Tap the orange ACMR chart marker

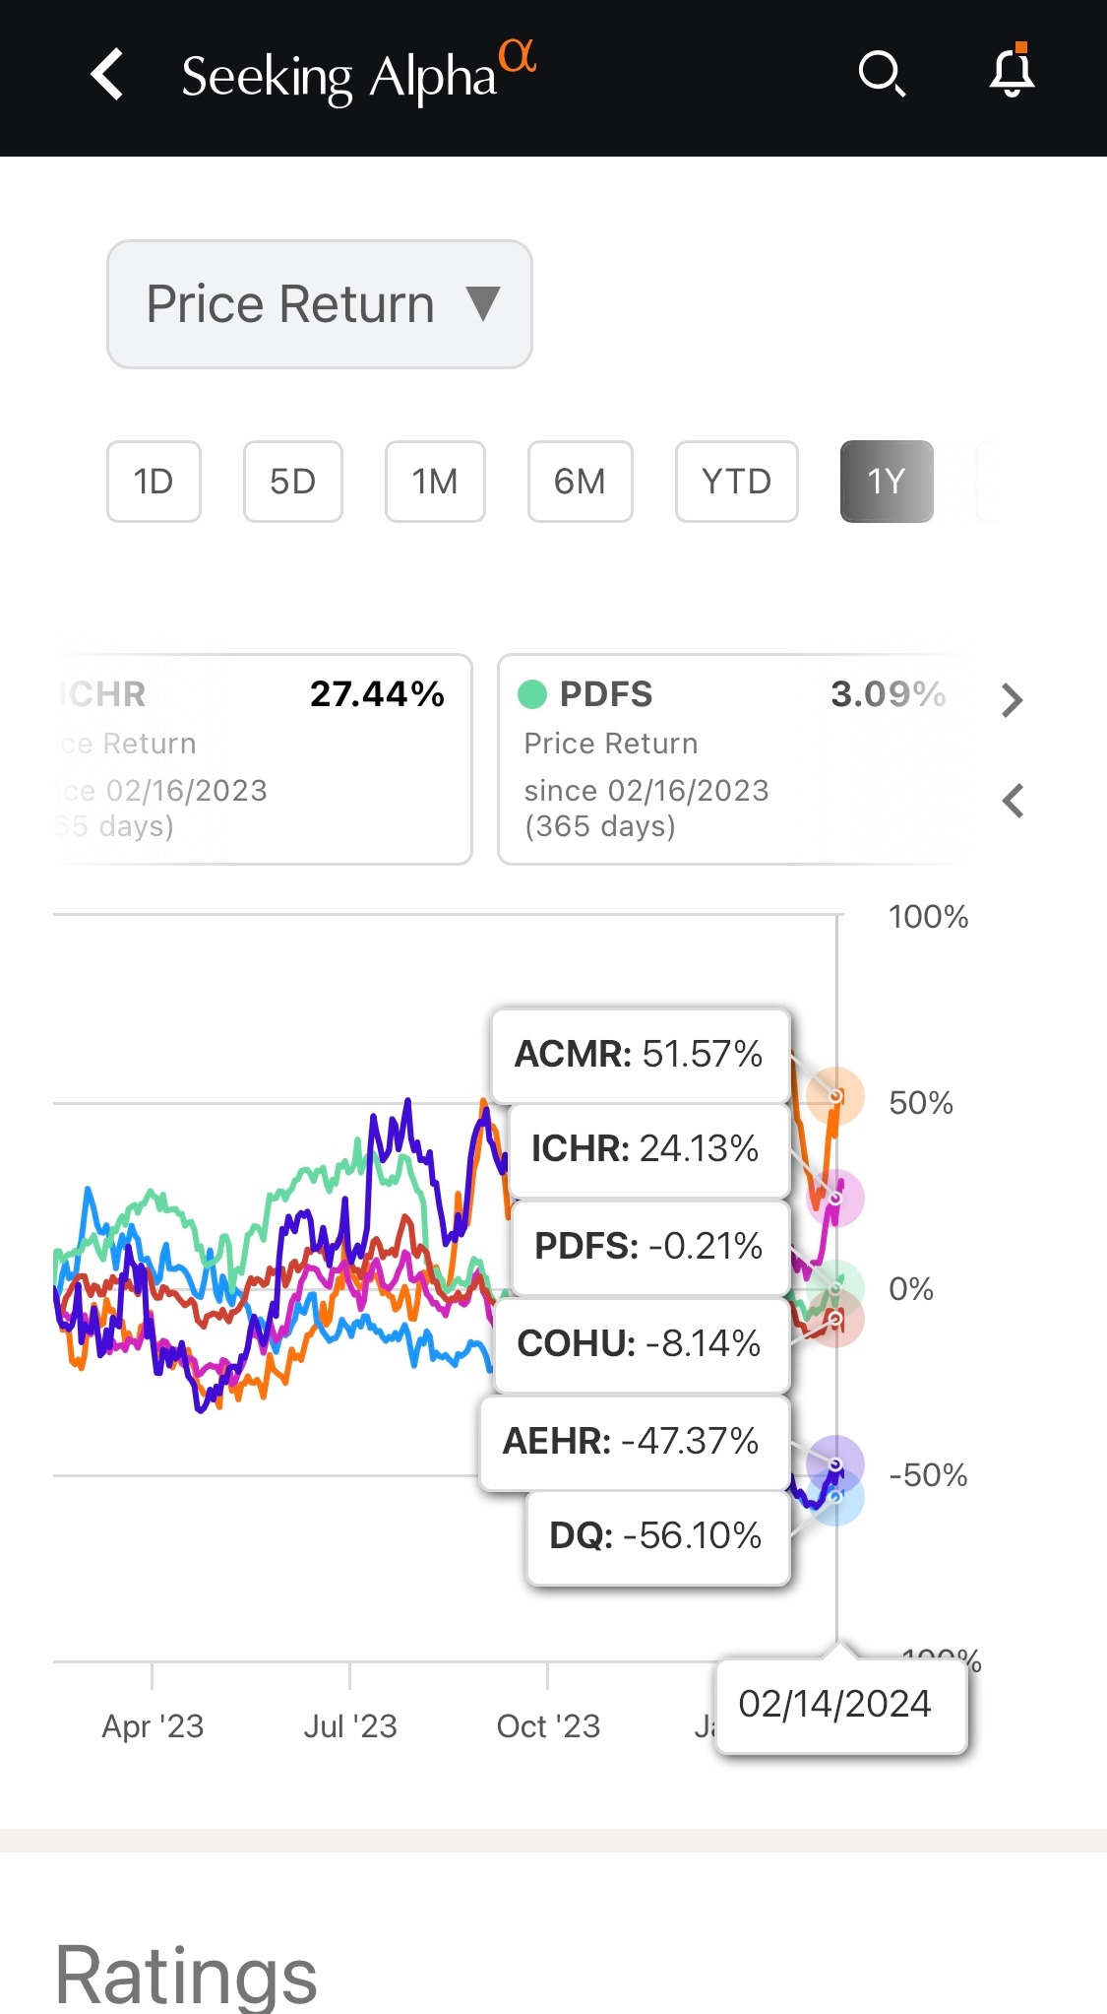pos(835,1095)
